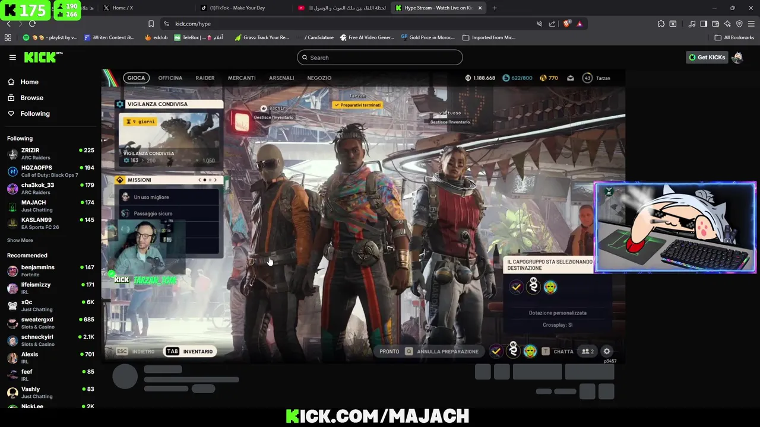The height and width of the screenshot is (427, 760).
Task: Open the media control music note icon
Action: click(x=692, y=24)
